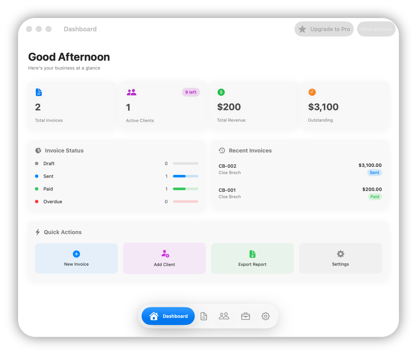
Task: Open the clients page from bottom navigation
Action: (x=224, y=316)
